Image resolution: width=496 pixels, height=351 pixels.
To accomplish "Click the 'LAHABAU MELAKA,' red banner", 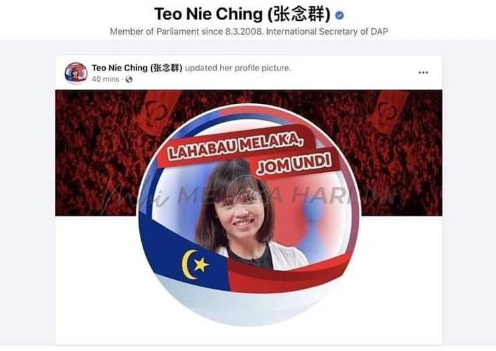I will point(236,146).
